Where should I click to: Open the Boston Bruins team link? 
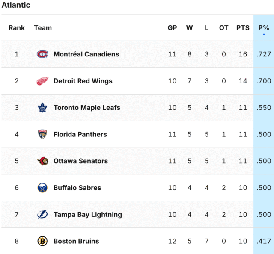(x=76, y=241)
